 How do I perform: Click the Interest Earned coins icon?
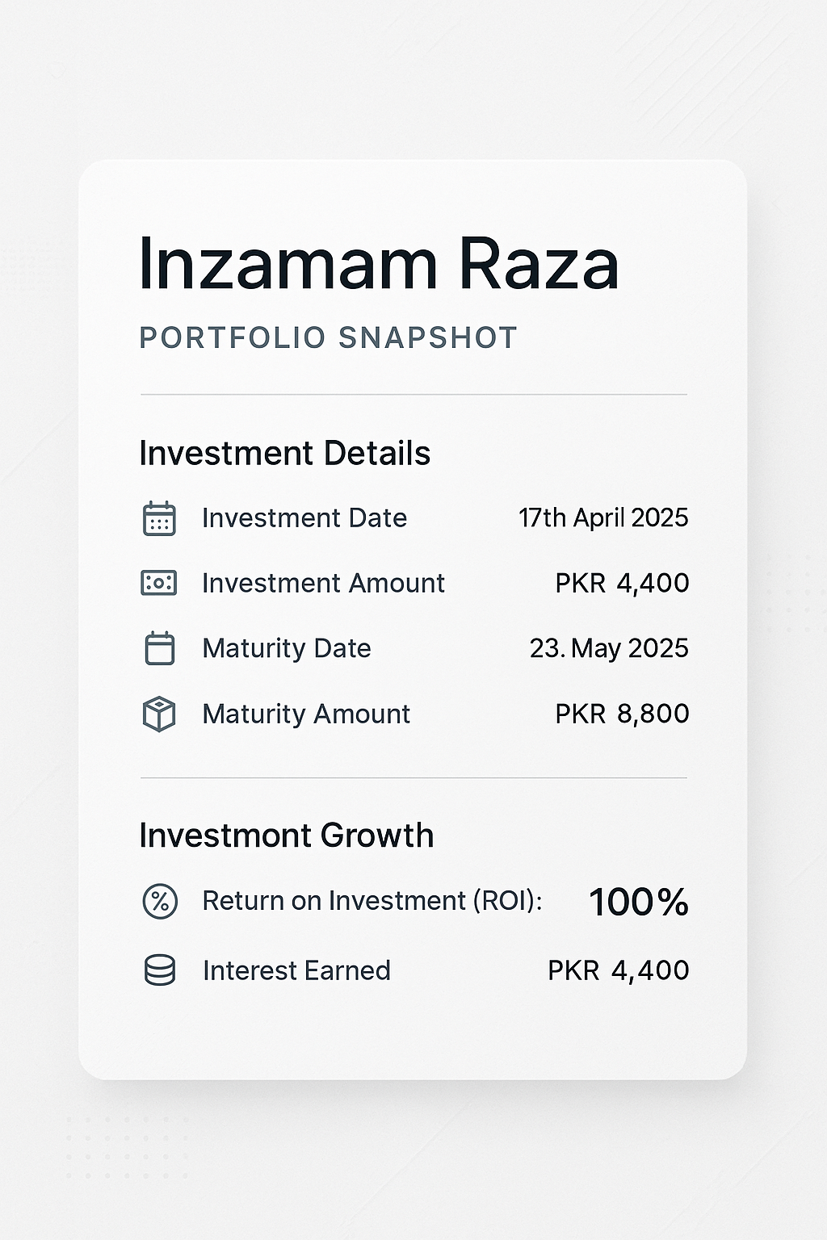coord(160,970)
